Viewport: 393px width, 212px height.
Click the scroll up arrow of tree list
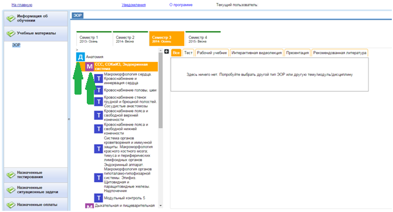(161, 51)
